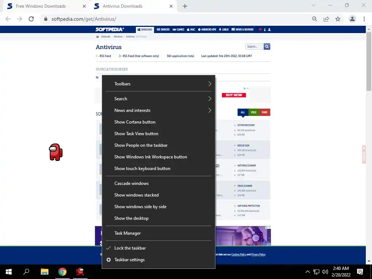Switch to the Free Windows Downloads tab
This screenshot has height=279, width=372.
46,6
